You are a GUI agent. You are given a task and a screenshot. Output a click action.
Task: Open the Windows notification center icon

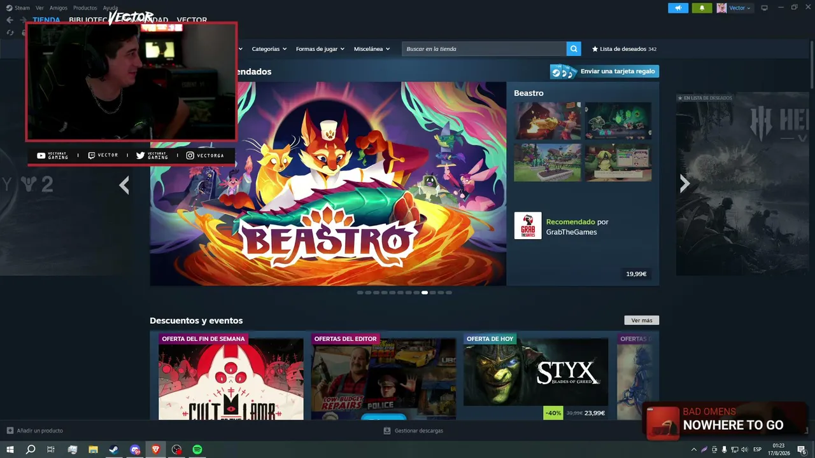[802, 450]
